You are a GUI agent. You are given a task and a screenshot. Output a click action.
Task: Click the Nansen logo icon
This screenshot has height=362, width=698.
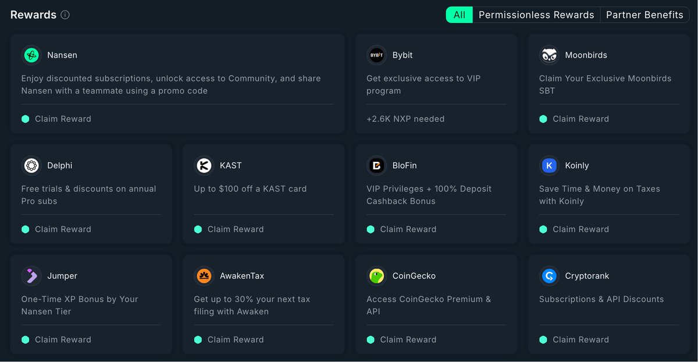pyautogui.click(x=31, y=55)
